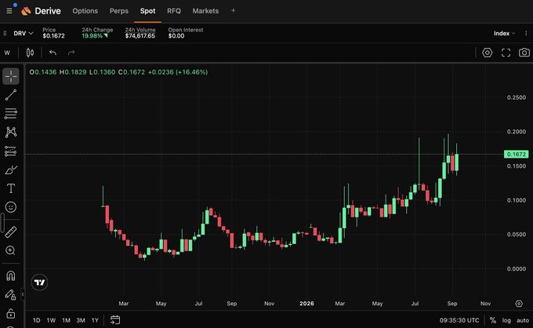Toggle magnet mode
The height and width of the screenshot is (328, 533).
tap(11, 275)
